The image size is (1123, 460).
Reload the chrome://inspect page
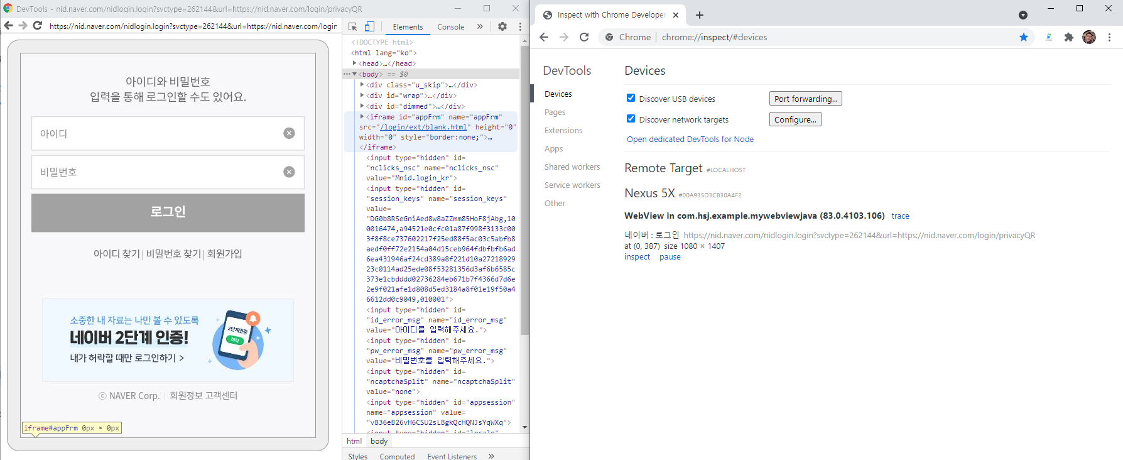584,37
